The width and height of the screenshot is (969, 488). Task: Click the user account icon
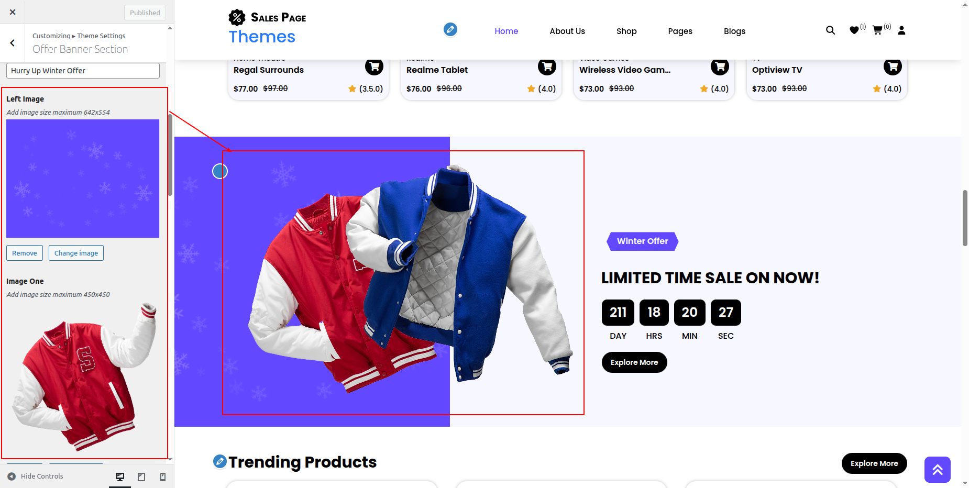tap(901, 30)
